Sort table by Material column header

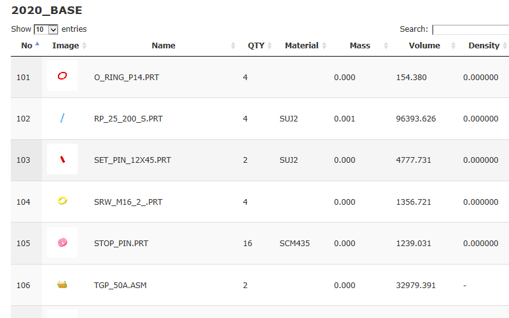[302, 45]
